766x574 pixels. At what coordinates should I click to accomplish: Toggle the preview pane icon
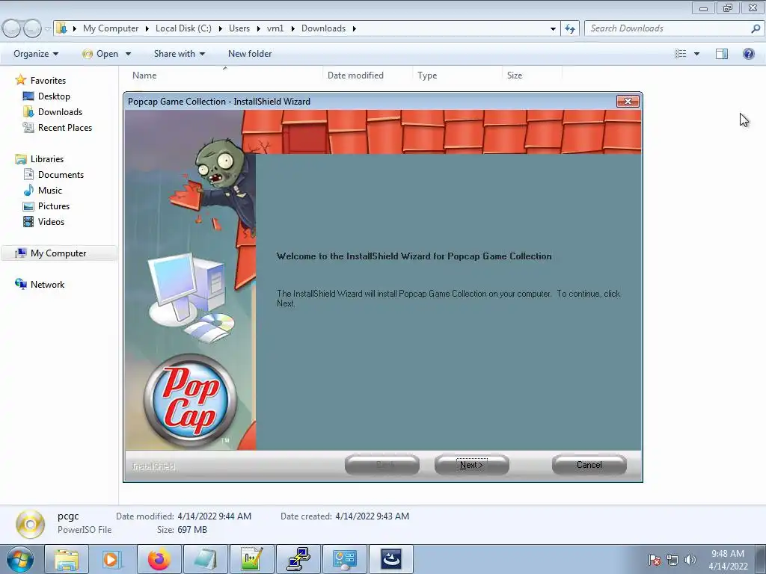point(722,54)
